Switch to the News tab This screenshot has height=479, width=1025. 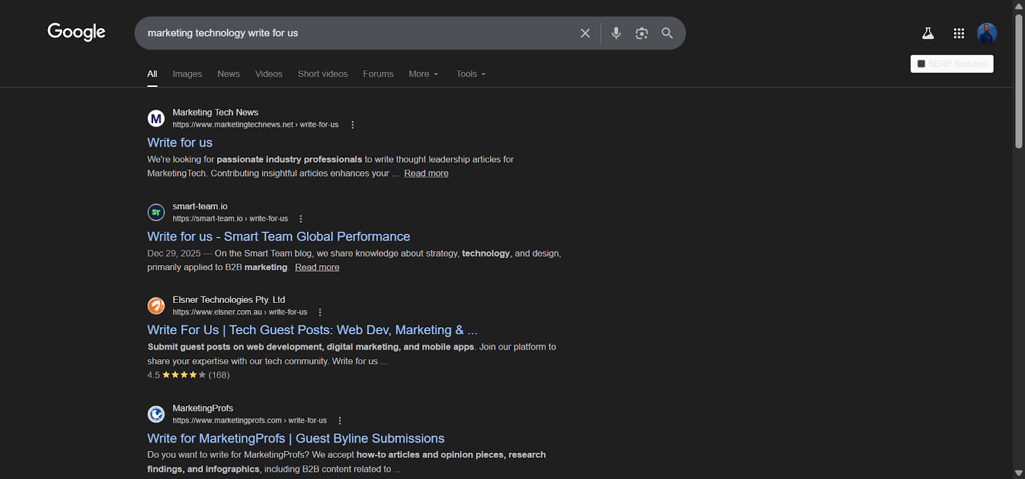click(229, 74)
